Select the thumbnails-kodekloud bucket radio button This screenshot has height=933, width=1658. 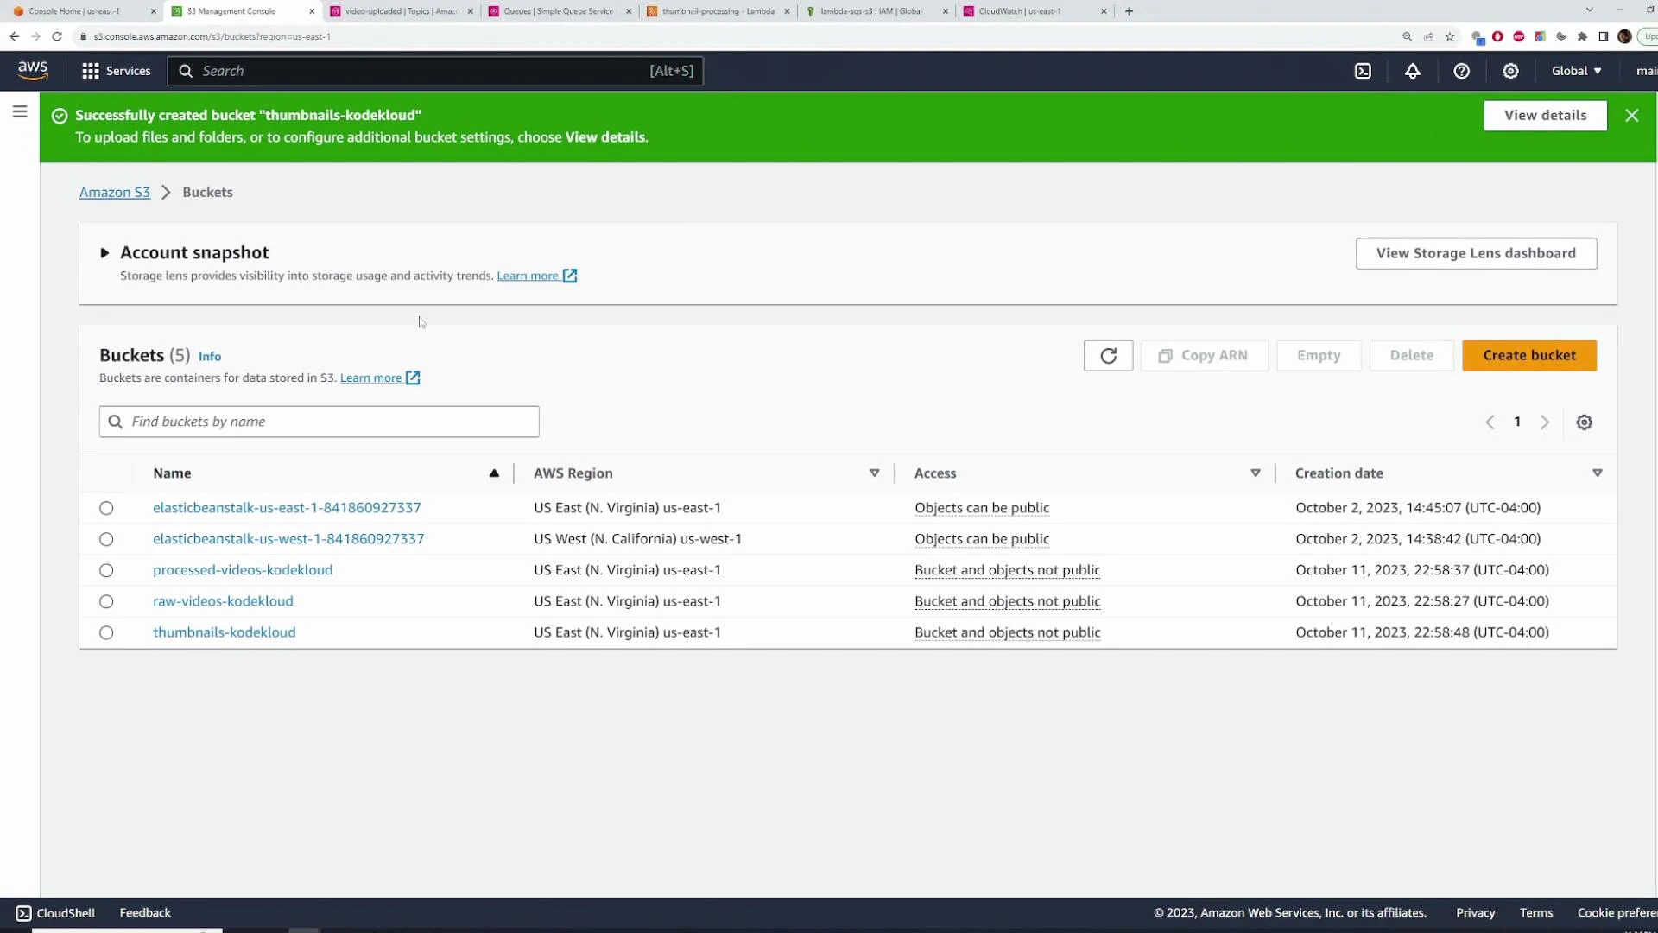coord(106,632)
